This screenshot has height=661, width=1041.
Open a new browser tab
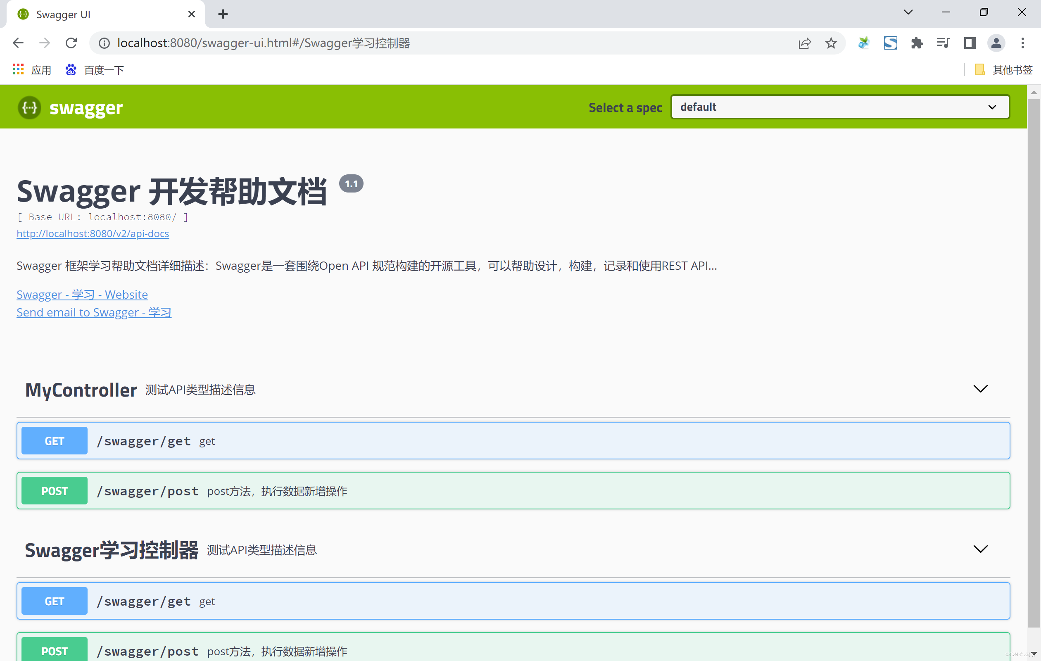point(223,14)
